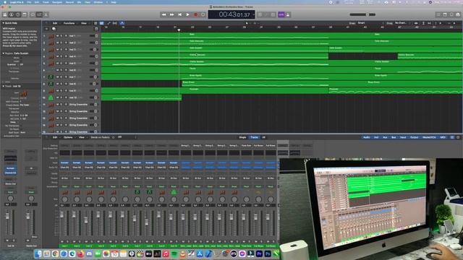The width and height of the screenshot is (463, 260).
Task: Click the Inst 7 music note track icon
Action: (x=51, y=77)
